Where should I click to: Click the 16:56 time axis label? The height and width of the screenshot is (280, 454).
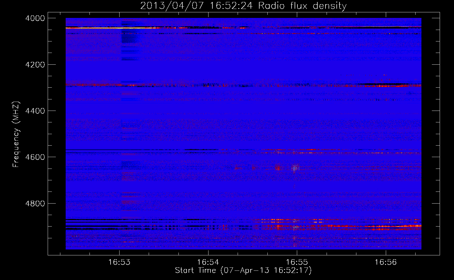(x=386, y=262)
